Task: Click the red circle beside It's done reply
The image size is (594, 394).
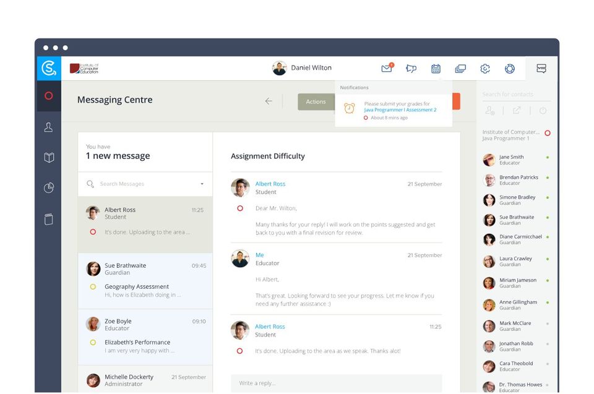Action: [x=239, y=351]
